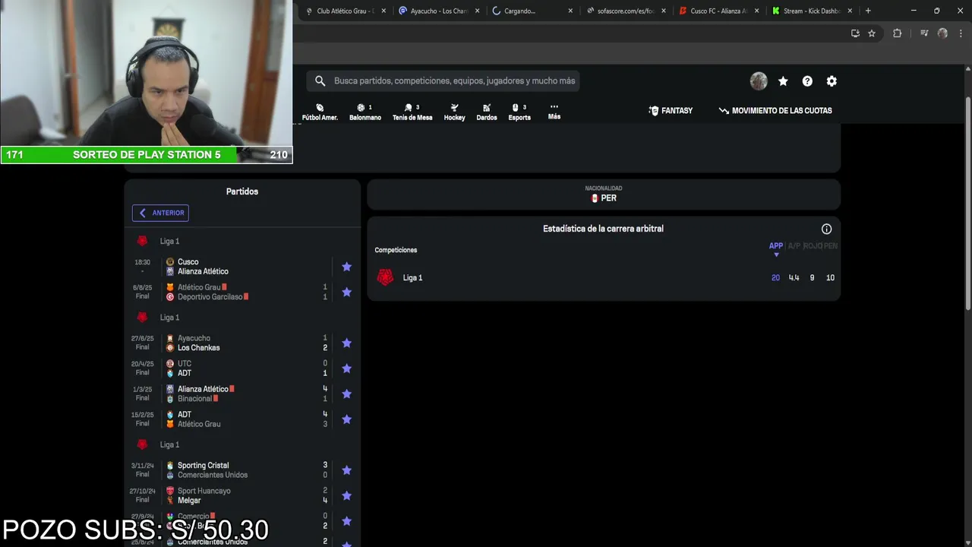Show referee career statistics info icon
972x547 pixels.
click(x=826, y=229)
